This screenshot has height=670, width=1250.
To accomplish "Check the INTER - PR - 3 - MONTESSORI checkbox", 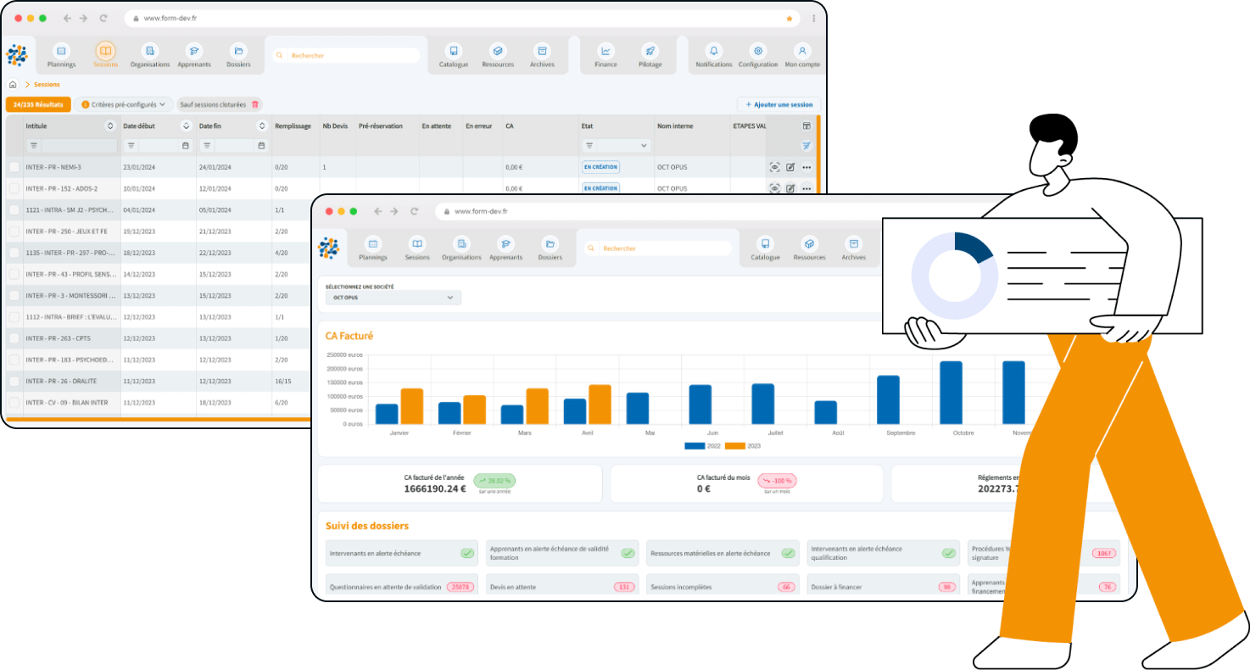I will [14, 295].
